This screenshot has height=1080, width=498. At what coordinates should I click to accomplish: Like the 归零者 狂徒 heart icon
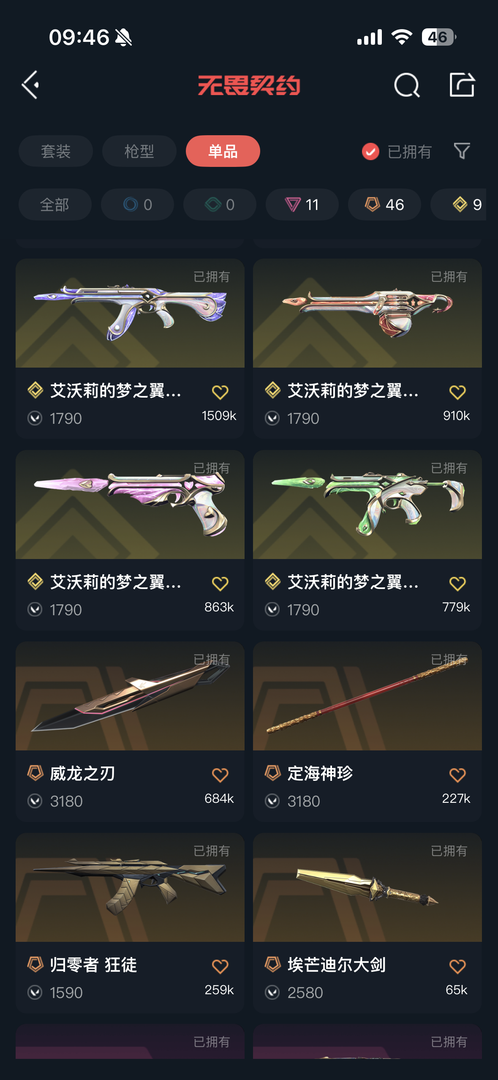click(x=220, y=966)
